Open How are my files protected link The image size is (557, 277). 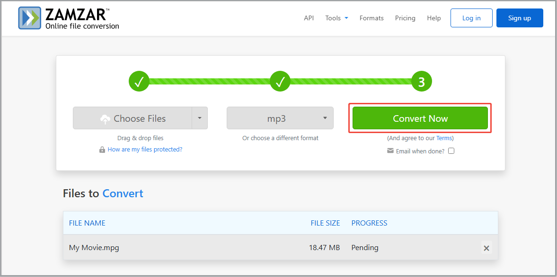pyautogui.click(x=145, y=150)
